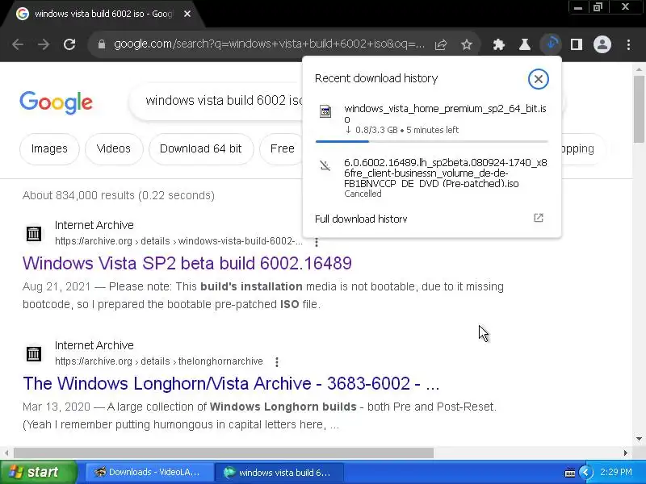This screenshot has width=646, height=484.
Task: Open the Windows start menu
Action: (38, 472)
